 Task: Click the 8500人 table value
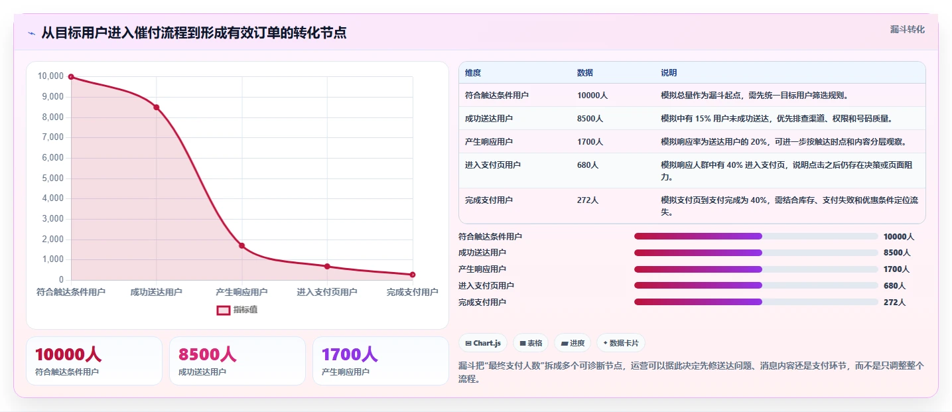590,118
